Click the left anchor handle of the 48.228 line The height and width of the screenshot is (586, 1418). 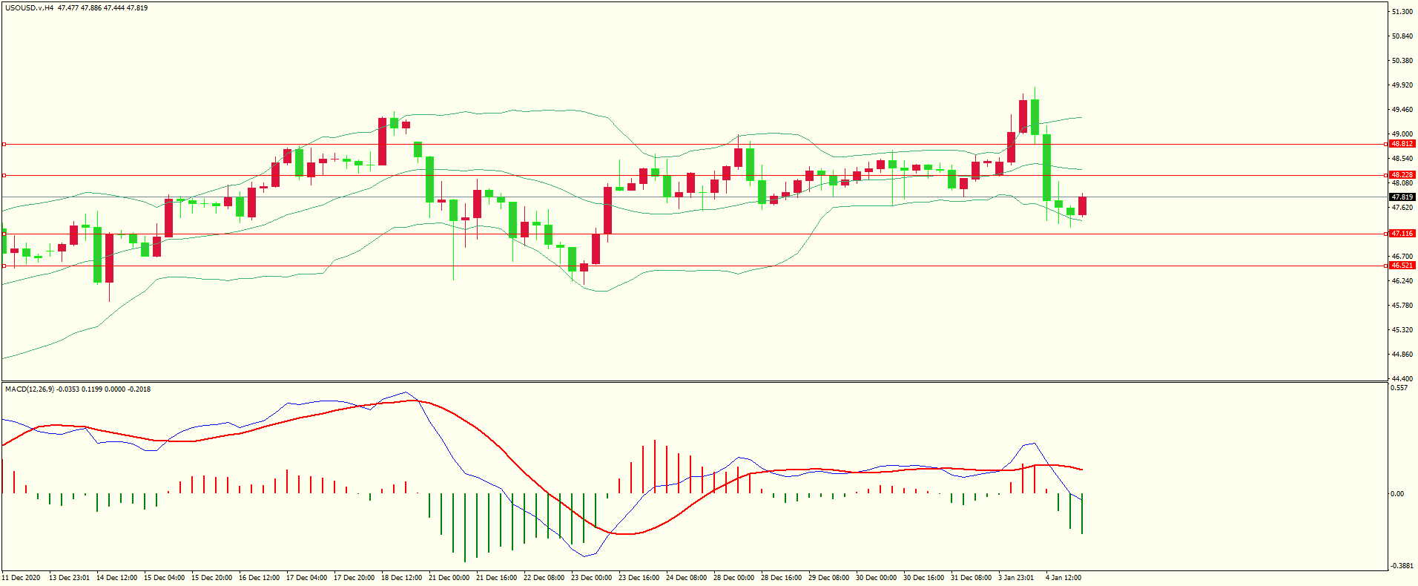pyautogui.click(x=4, y=175)
